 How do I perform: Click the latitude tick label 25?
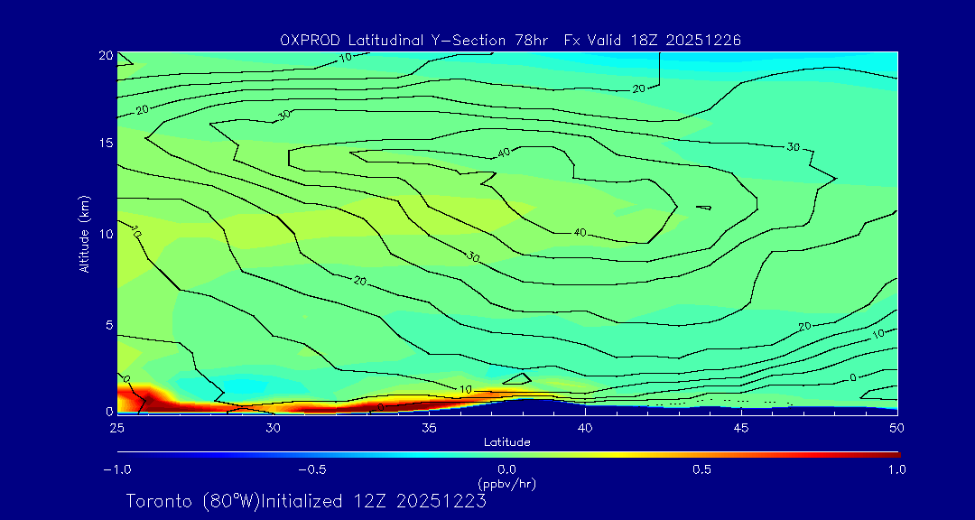pos(116,428)
